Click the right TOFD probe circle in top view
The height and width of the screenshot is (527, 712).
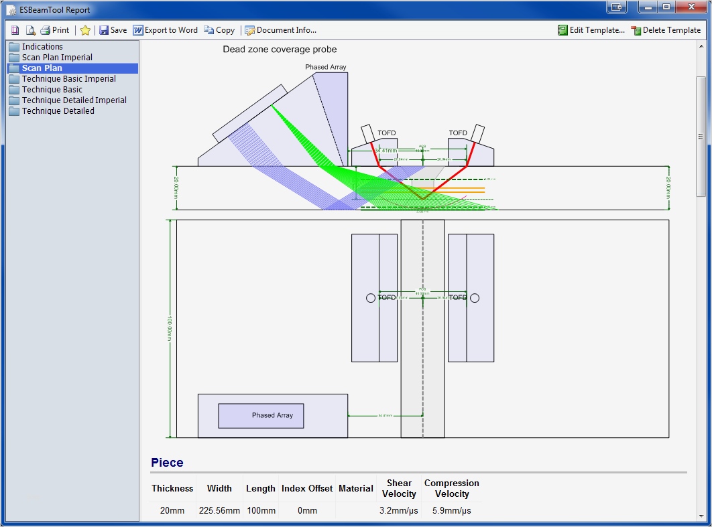point(475,298)
